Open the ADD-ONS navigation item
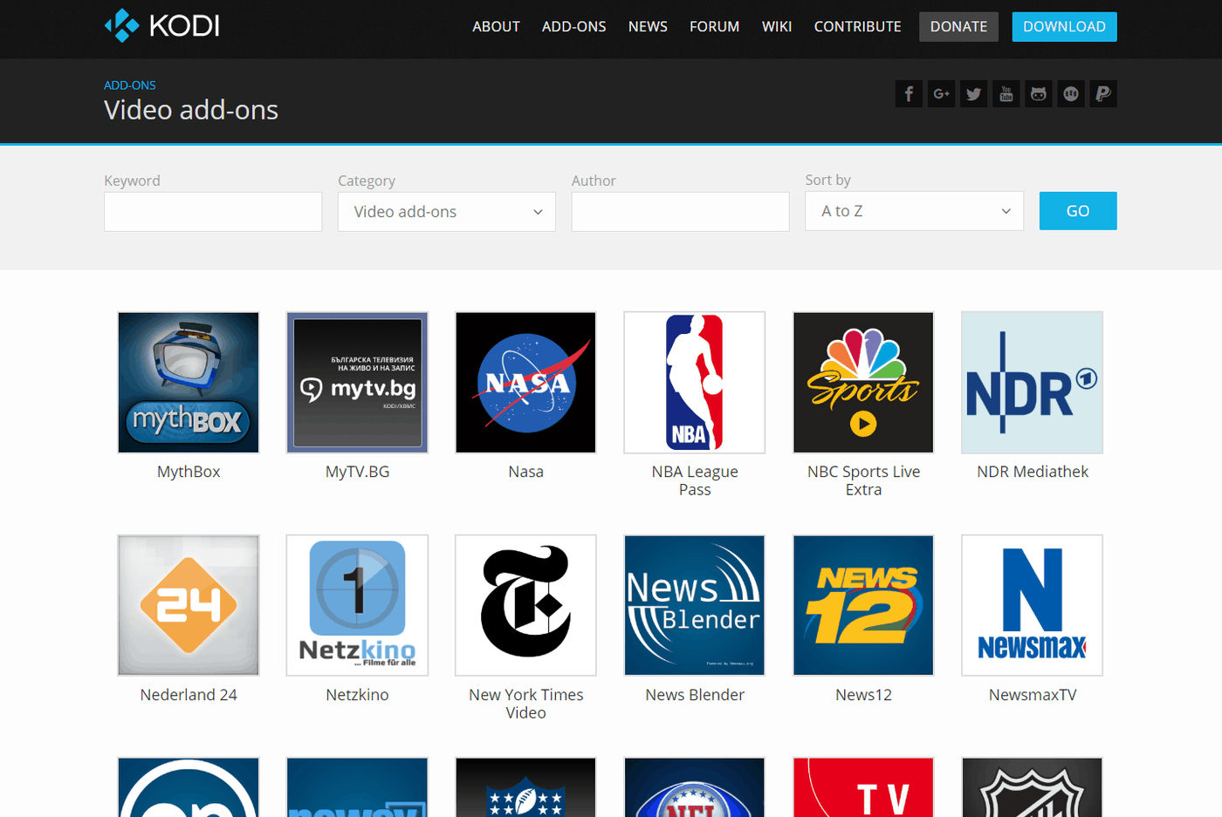Viewport: 1222px width, 817px height. pyautogui.click(x=573, y=27)
